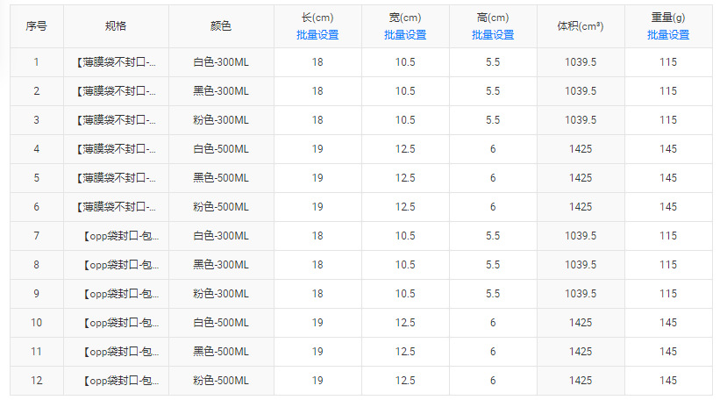Click the 薄膜袋不封口 spec in row 1
727x400 pixels.
(x=116, y=62)
